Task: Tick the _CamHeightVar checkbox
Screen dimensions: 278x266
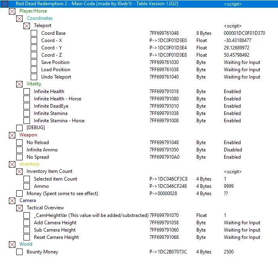Action: tap(27, 215)
